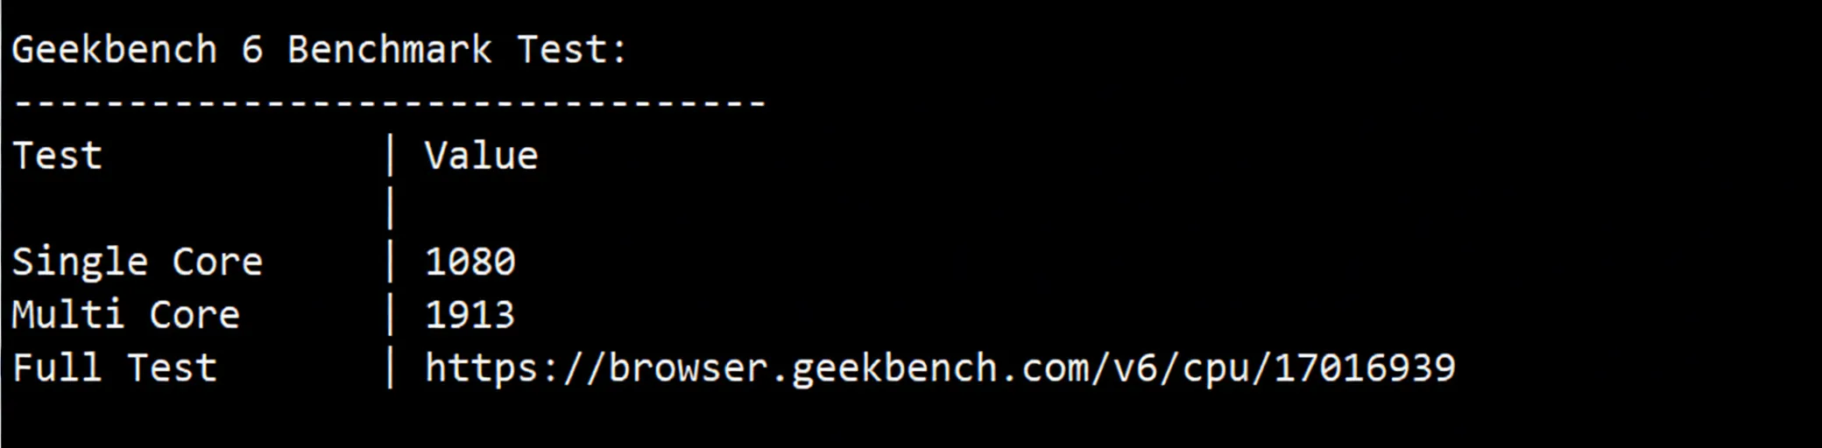Click the Single Core row label
1822x448 pixels.
pyautogui.click(x=137, y=262)
